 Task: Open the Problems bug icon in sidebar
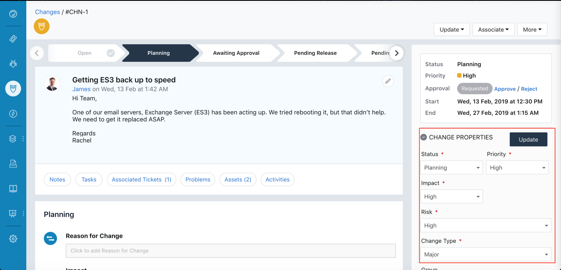pyautogui.click(x=13, y=64)
